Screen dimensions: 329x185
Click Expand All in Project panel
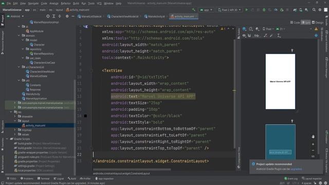point(53,16)
